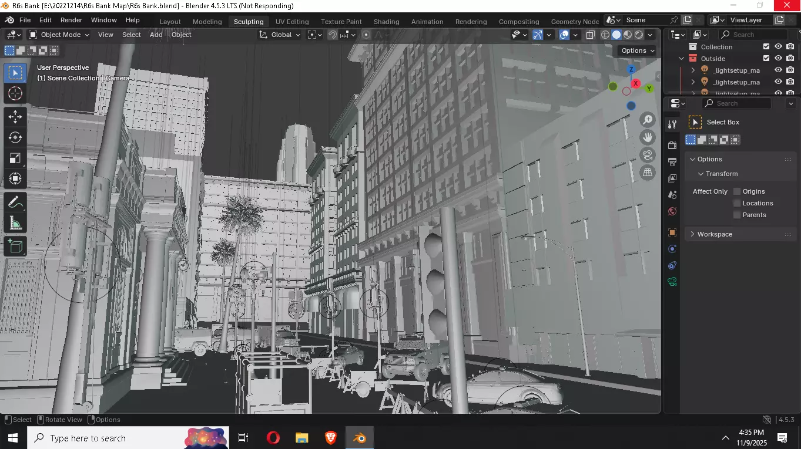The image size is (801, 449).
Task: Open the Edit menu
Action: pyautogui.click(x=45, y=20)
